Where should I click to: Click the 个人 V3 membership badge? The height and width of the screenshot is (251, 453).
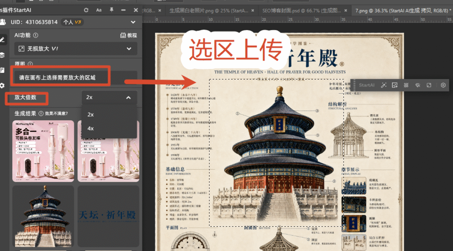(72, 22)
